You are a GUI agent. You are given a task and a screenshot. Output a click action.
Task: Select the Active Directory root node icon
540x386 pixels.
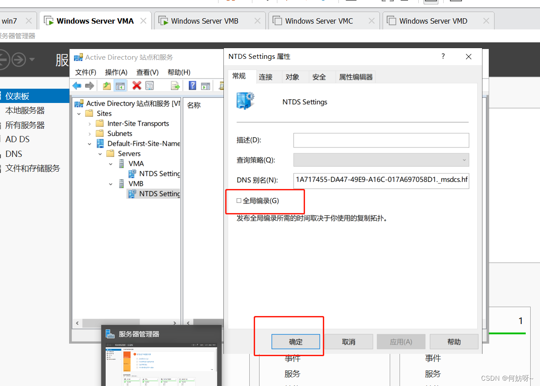[79, 103]
